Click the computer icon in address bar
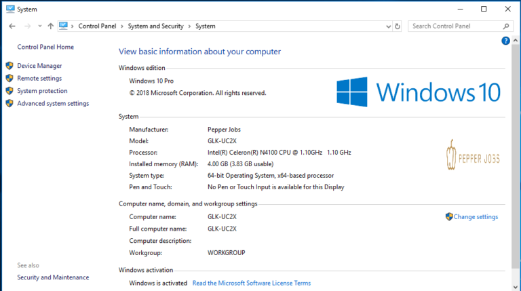Image resolution: width=521 pixels, height=291 pixels. pos(63,26)
